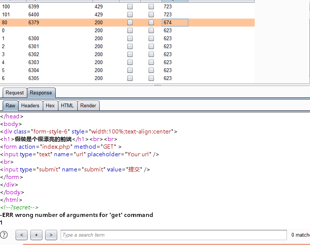This screenshot has width=310, height=245.
Task: Tick the timeout checkbox in payload 6302 row
Action: (151, 54)
